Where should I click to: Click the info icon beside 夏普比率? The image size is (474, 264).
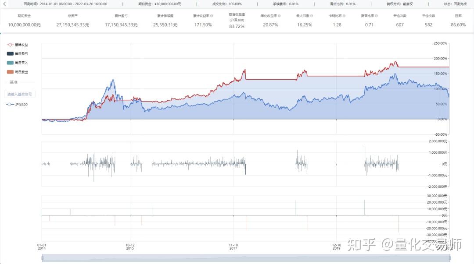click(376, 15)
